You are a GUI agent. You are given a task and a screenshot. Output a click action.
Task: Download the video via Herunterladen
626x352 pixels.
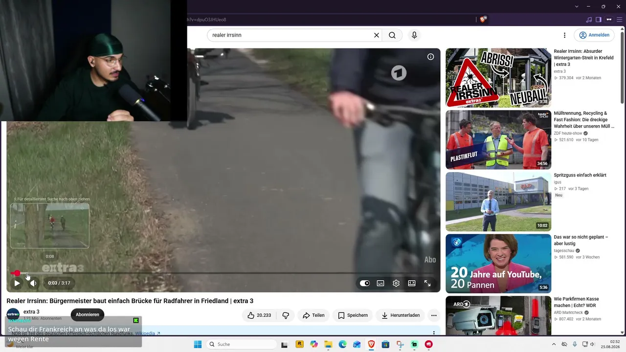(401, 315)
